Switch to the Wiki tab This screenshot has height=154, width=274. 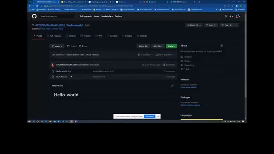click(x=99, y=36)
